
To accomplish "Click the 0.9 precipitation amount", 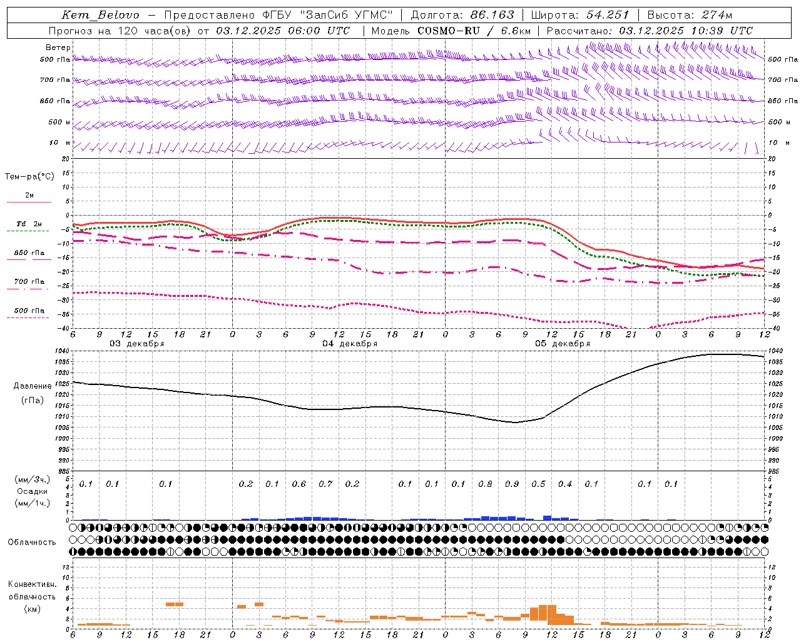I will [x=512, y=484].
